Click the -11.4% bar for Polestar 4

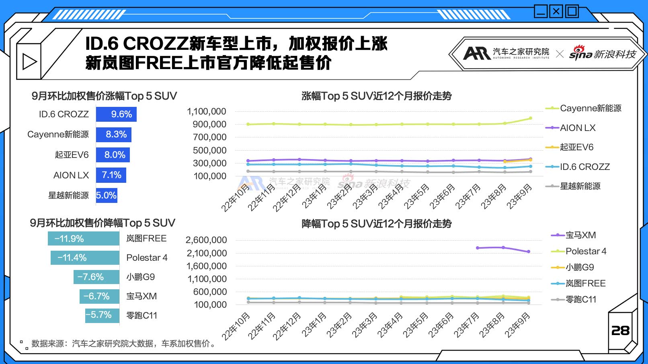point(85,258)
